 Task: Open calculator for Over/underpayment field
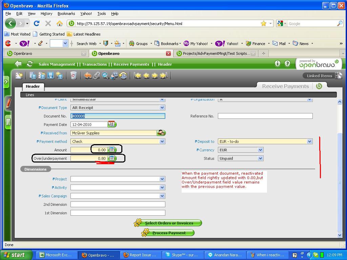coord(112,158)
